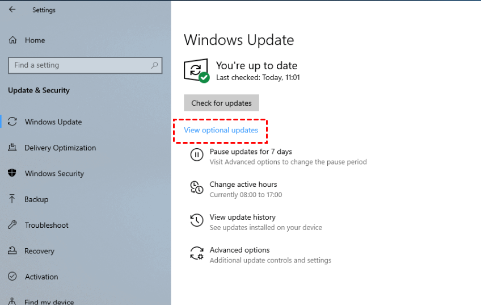Click the up-to-date status icon
Screen dimensions: 481x305
tap(197, 70)
